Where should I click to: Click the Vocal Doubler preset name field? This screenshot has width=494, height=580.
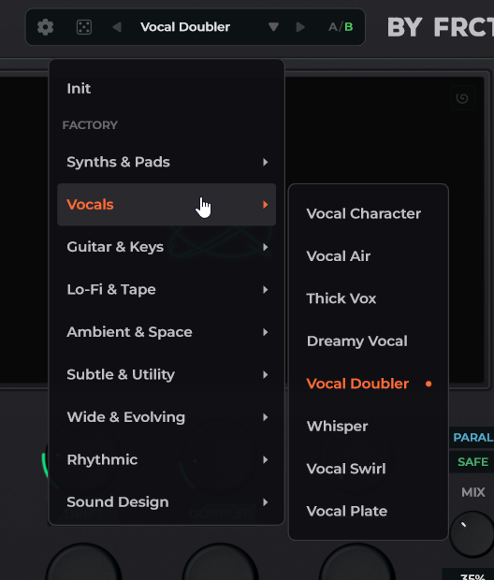[x=185, y=27]
